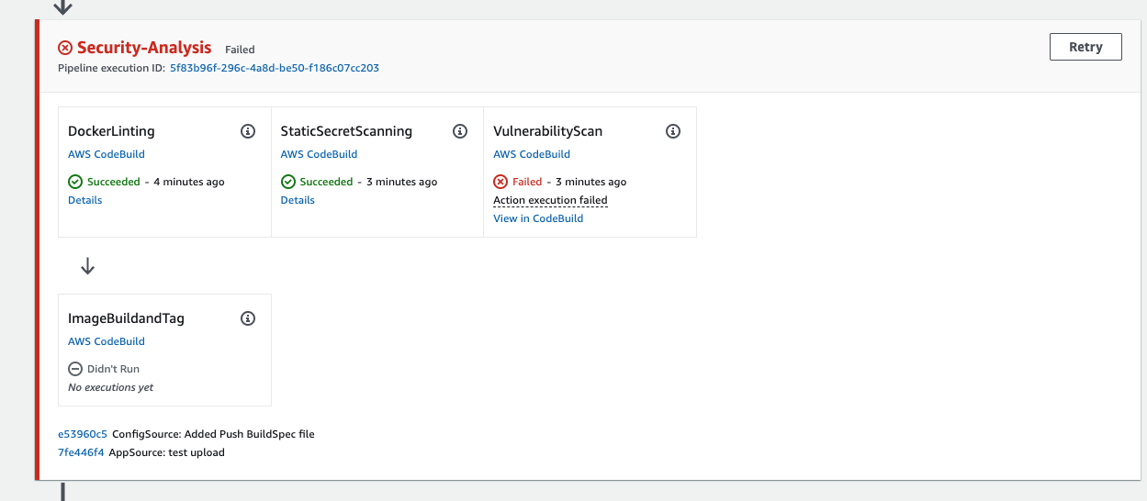Open Details link under StaticSecretScanning
Viewport: 1147px width, 501px height.
point(298,200)
